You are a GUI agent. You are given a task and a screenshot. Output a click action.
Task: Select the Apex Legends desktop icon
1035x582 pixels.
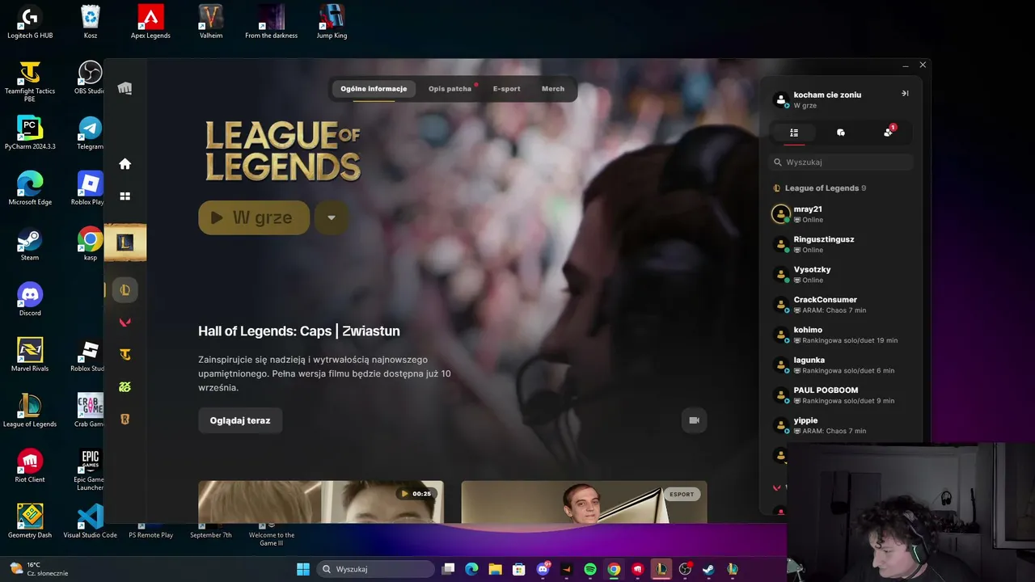[x=150, y=22]
